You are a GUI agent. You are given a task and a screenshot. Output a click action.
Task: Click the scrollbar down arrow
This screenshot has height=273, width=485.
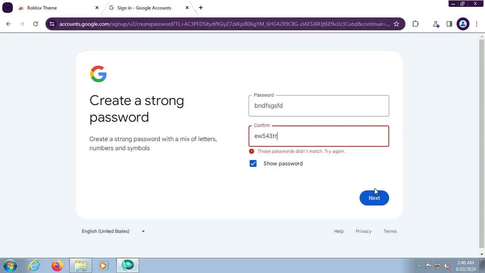(482, 254)
